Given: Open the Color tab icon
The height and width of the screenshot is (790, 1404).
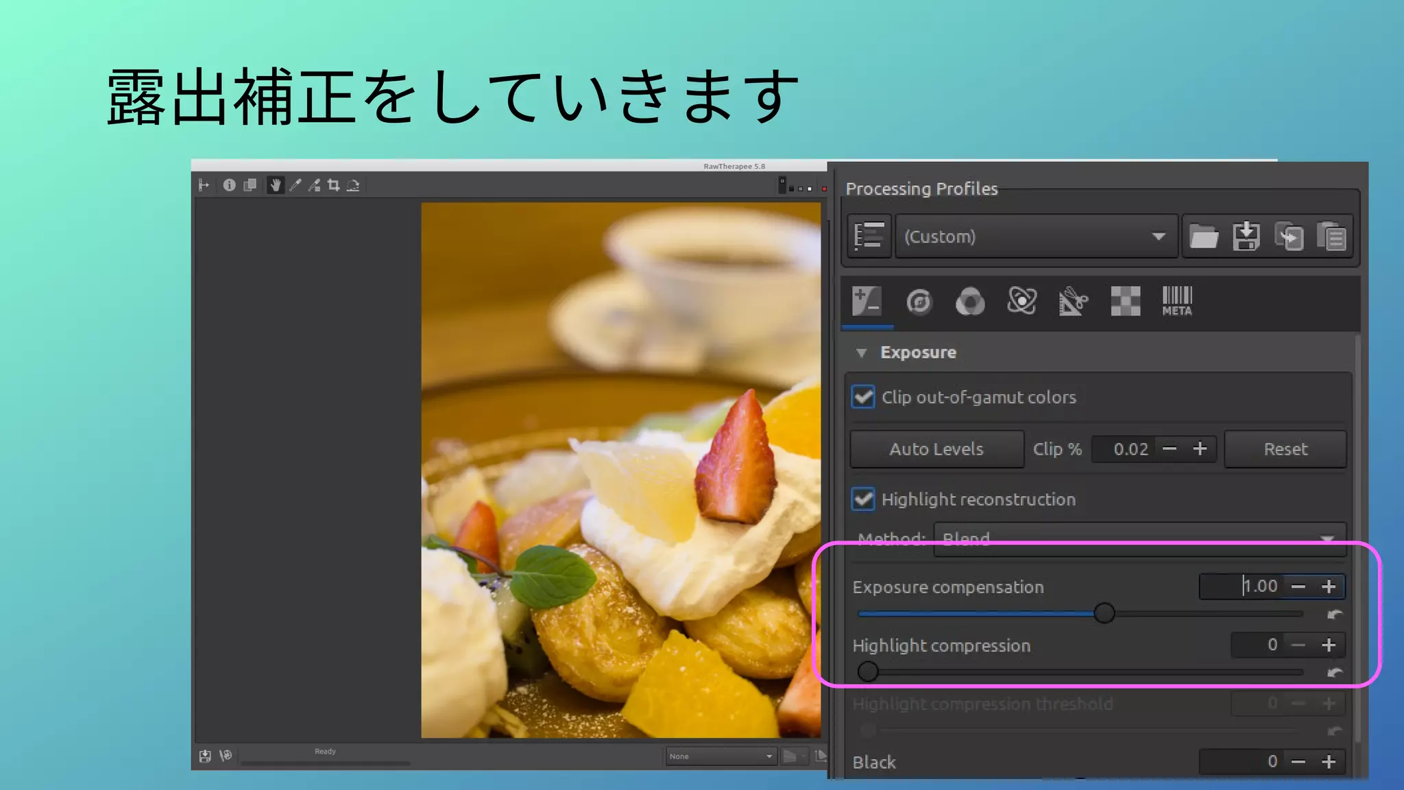Looking at the screenshot, I should 970,301.
